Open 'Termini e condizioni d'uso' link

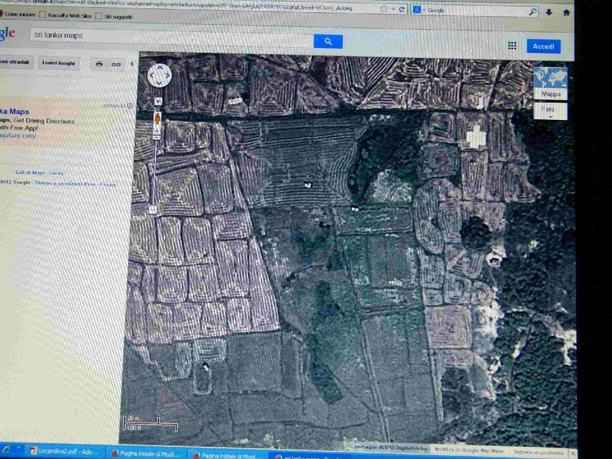point(65,184)
